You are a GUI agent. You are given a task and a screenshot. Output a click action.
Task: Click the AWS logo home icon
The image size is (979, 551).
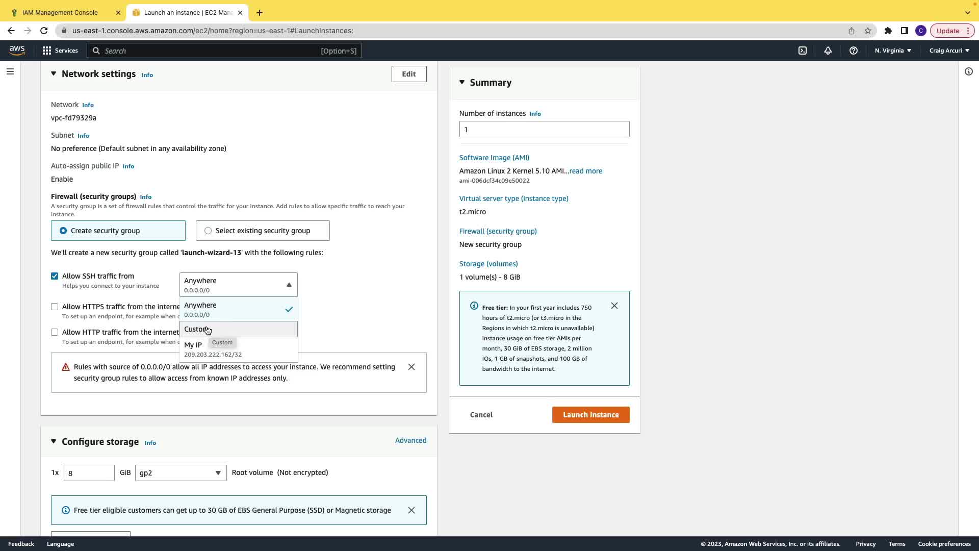[x=17, y=50]
